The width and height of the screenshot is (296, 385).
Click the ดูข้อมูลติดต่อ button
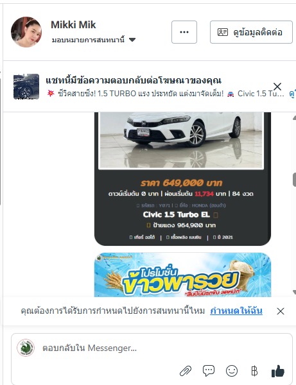tap(251, 32)
